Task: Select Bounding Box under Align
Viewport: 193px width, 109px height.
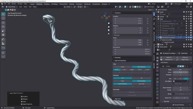Action: 141,67
